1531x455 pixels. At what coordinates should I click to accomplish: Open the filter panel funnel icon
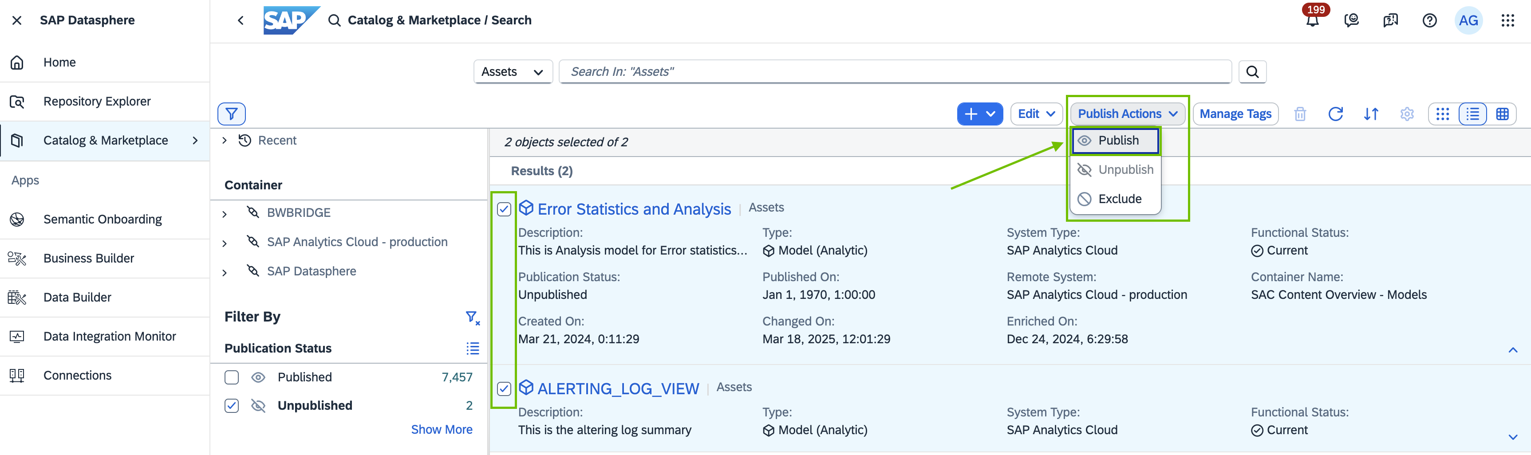click(231, 114)
